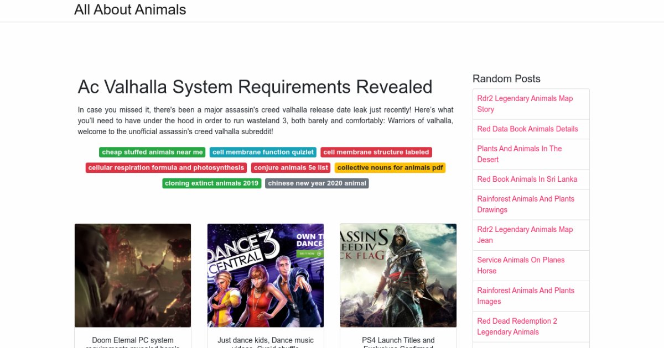Select the 'conjure animals 5e list' tag
Image resolution: width=664 pixels, height=348 pixels.
pos(291,168)
